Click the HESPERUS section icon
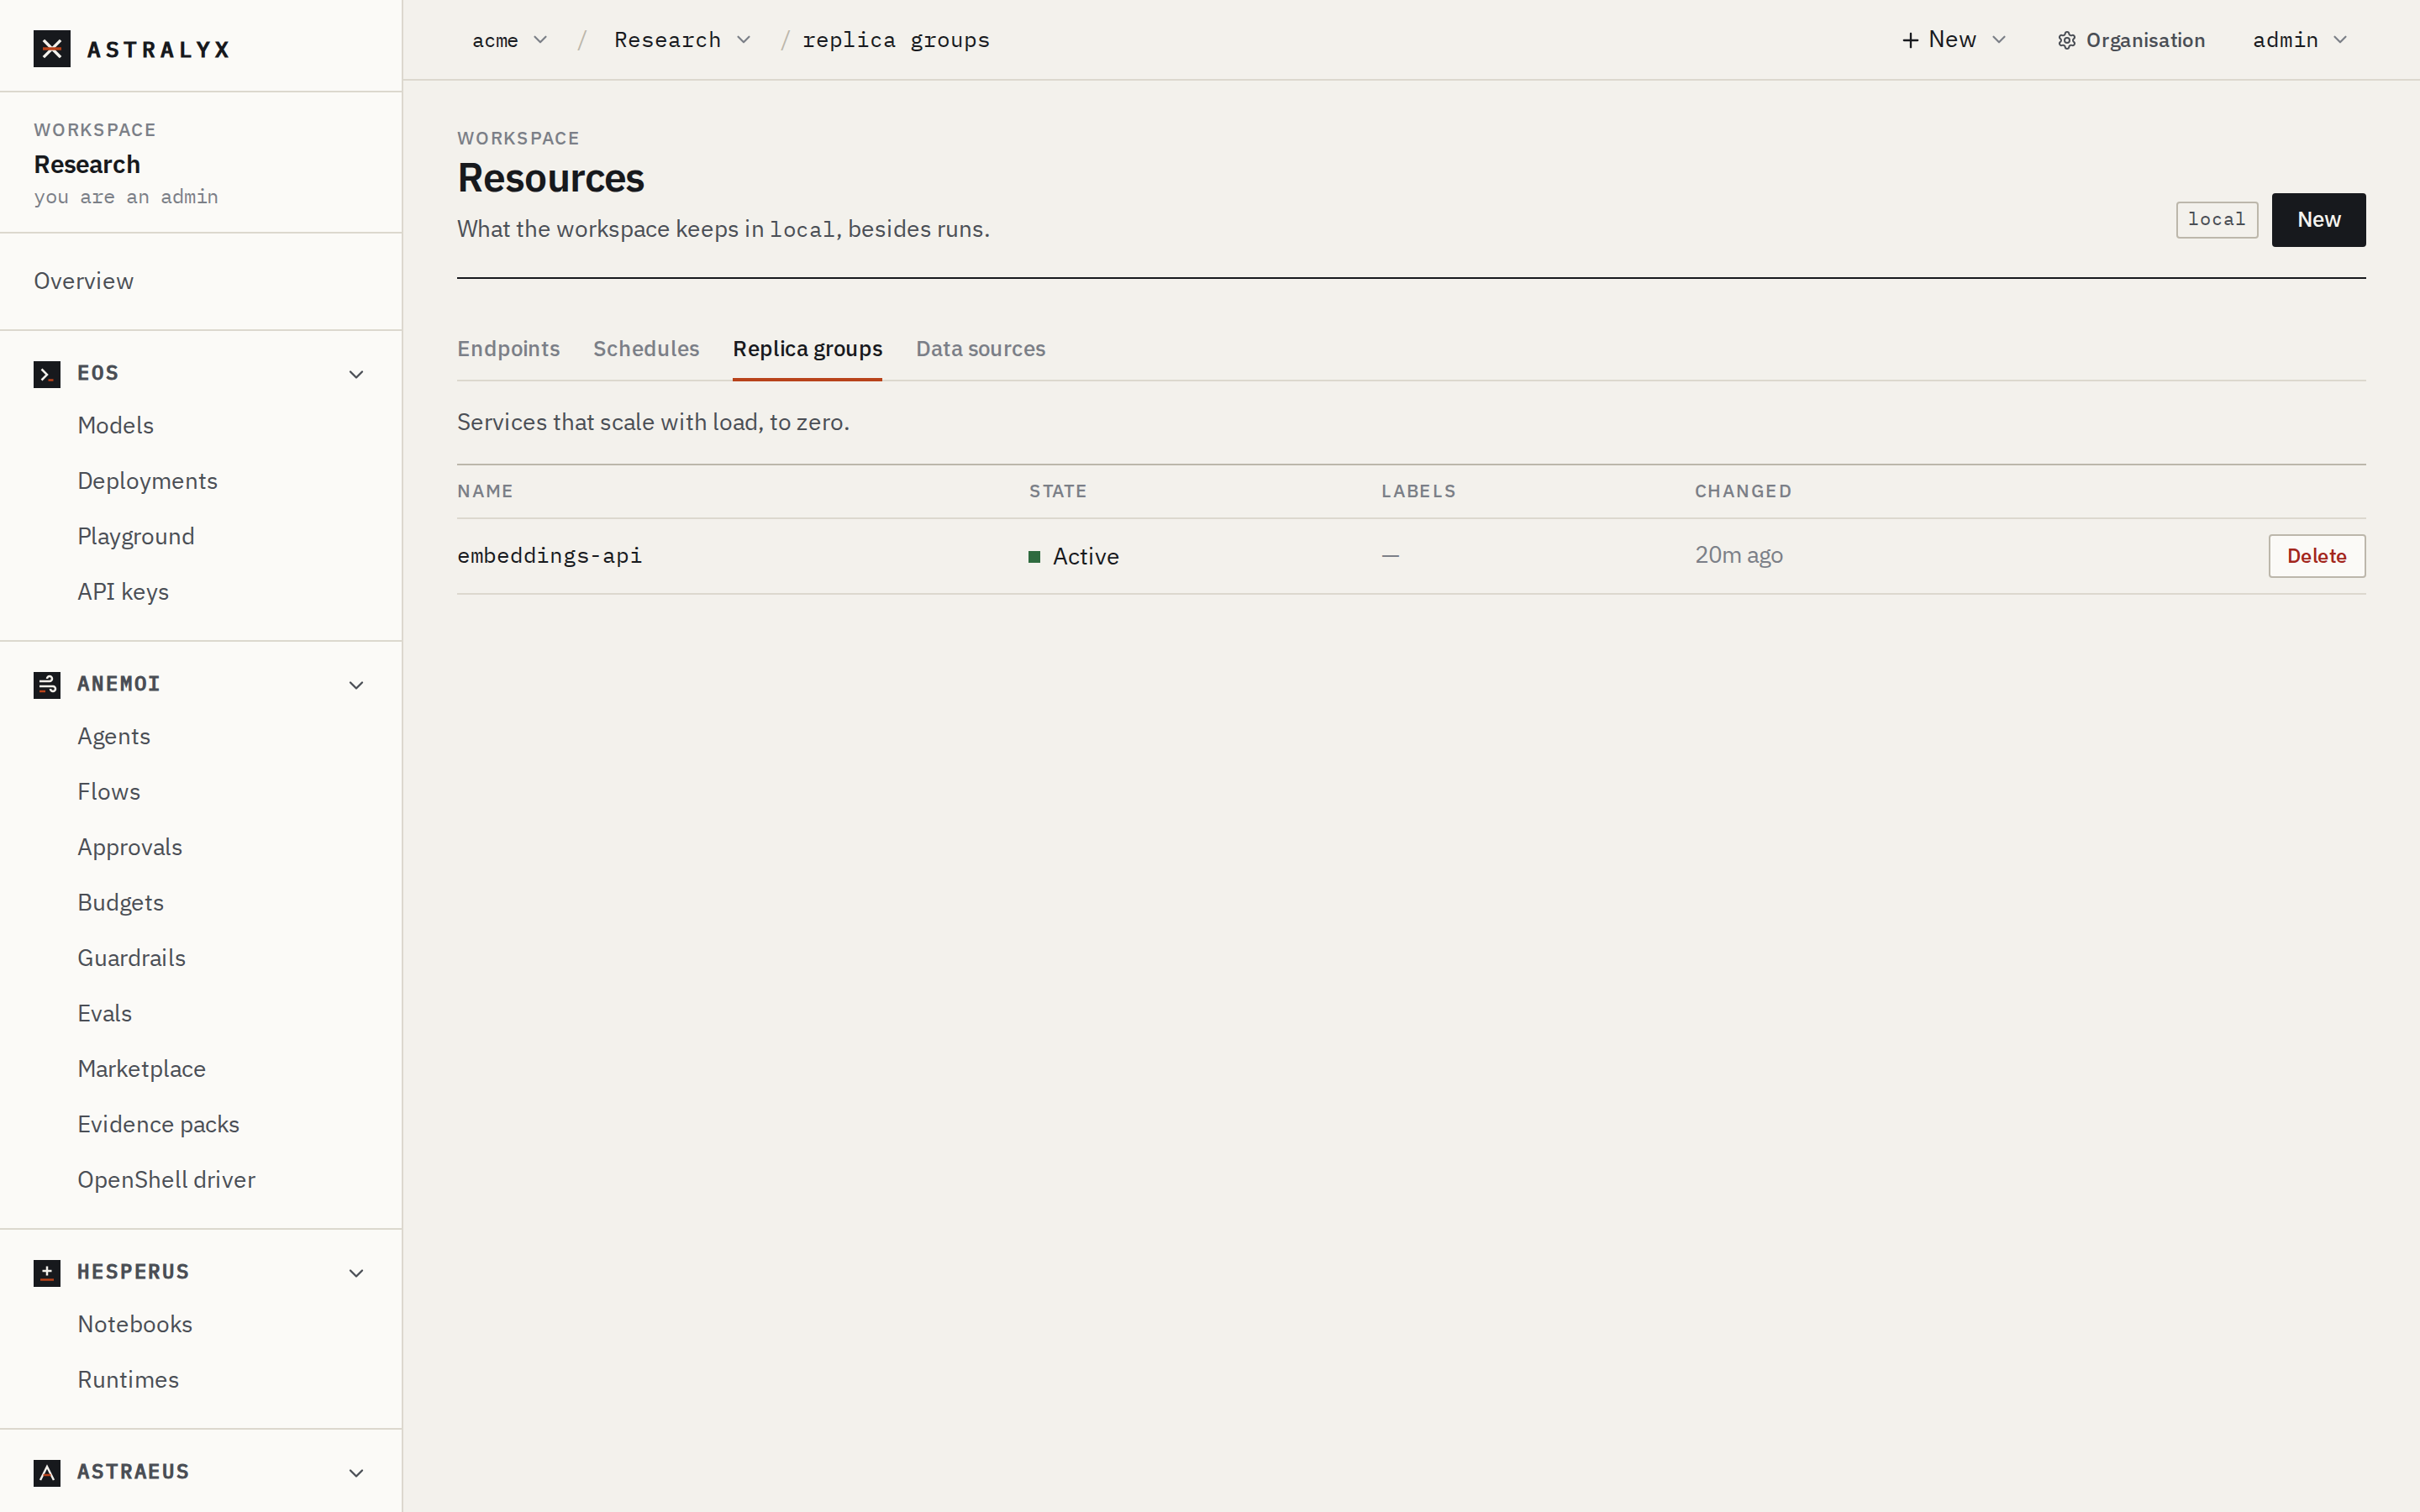The image size is (2420, 1512). click(x=47, y=1273)
